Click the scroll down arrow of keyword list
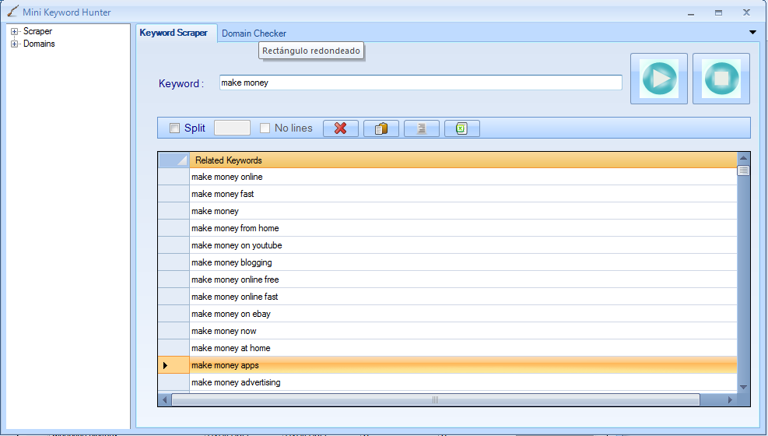Viewport: 768px width, 436px height. coord(743,387)
